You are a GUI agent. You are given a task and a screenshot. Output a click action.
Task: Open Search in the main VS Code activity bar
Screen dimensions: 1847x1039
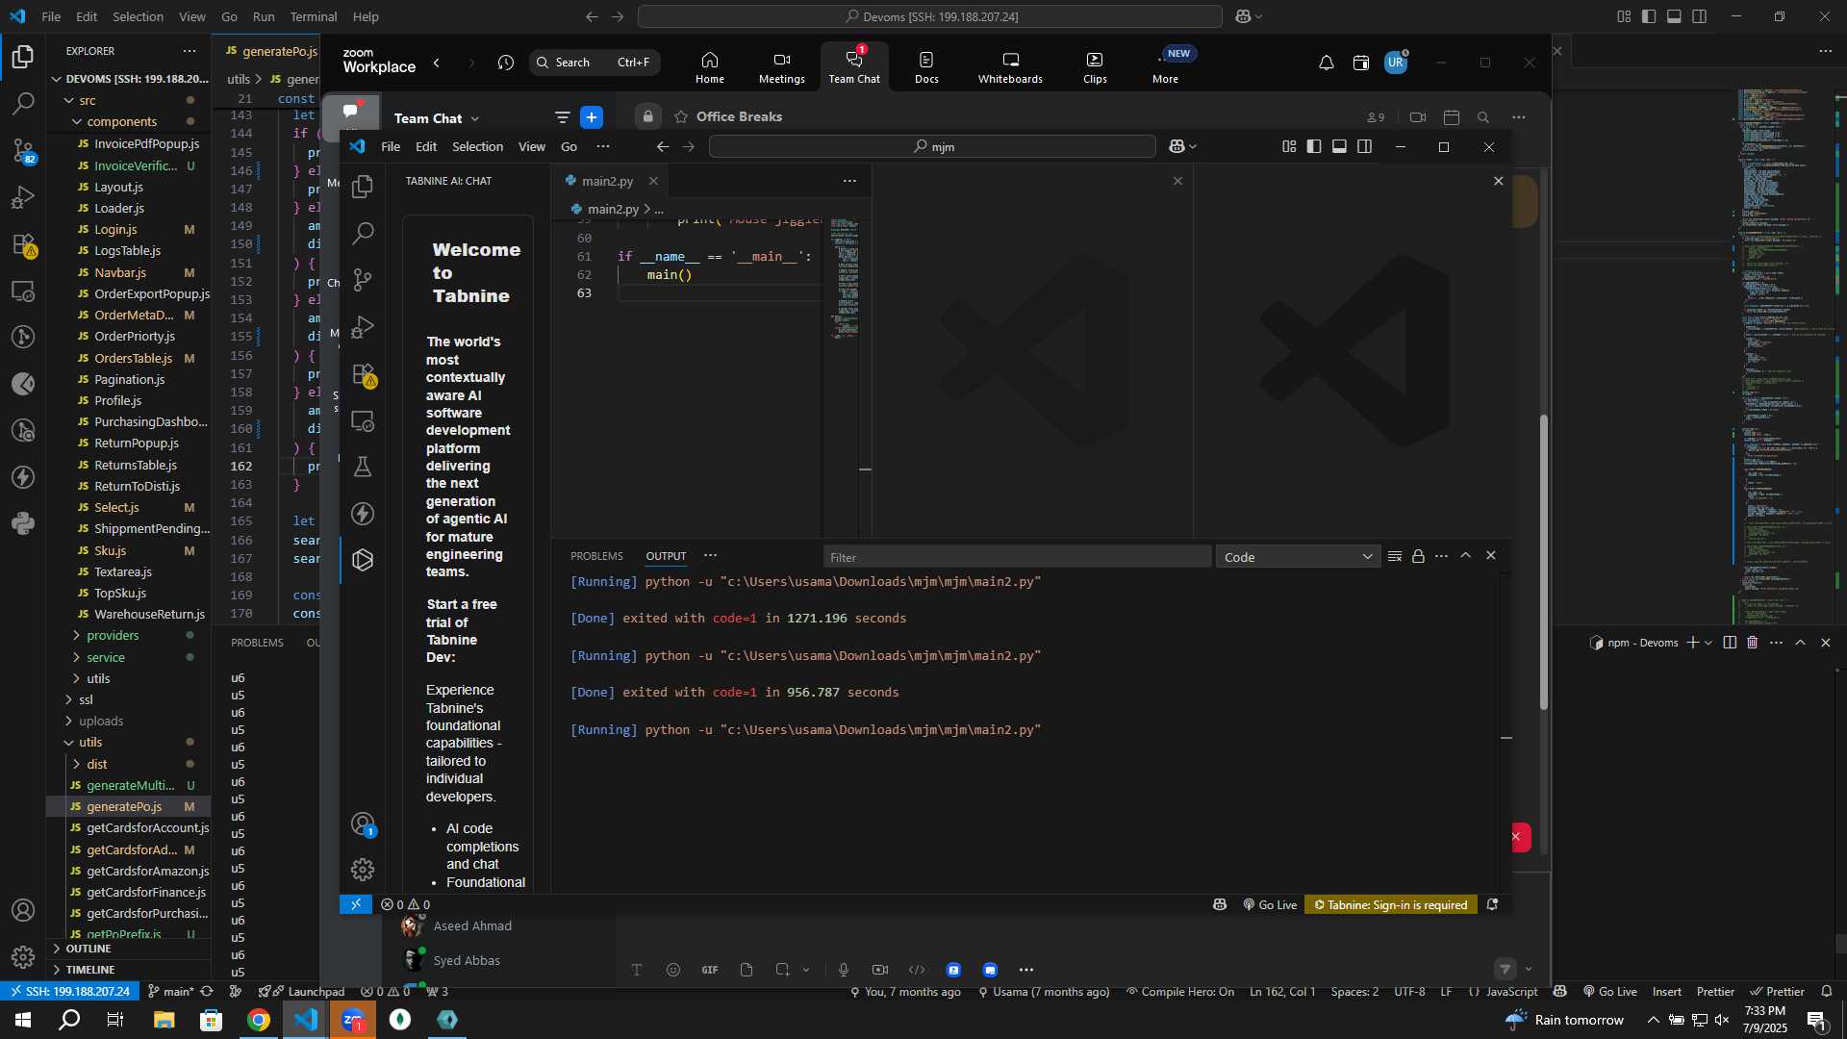click(x=23, y=103)
